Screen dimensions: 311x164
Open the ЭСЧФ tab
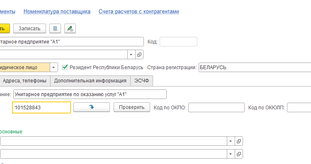142,81
